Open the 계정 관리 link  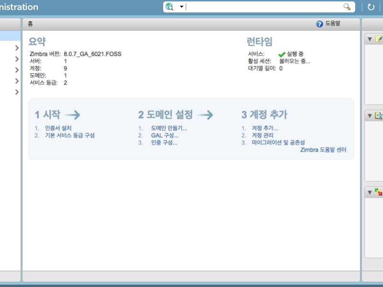click(x=262, y=135)
